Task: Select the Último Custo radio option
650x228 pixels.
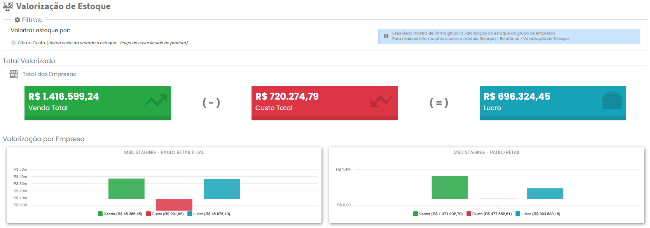Action: tap(14, 43)
